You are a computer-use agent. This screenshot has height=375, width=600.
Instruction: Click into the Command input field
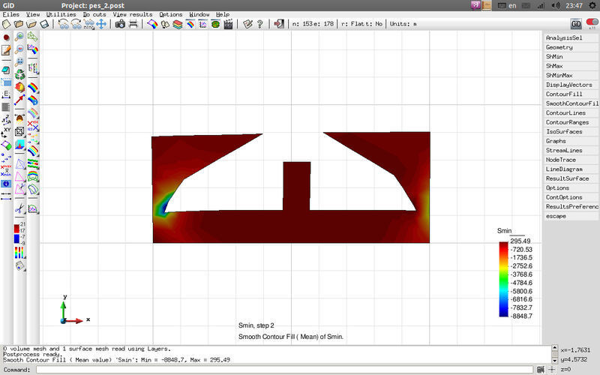point(285,370)
